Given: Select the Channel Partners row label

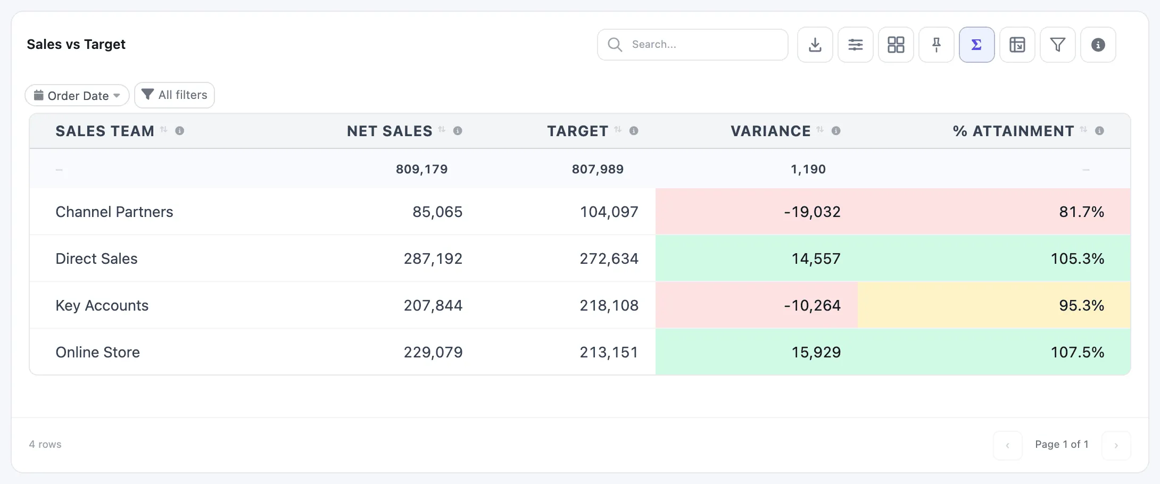Looking at the screenshot, I should pos(114,212).
